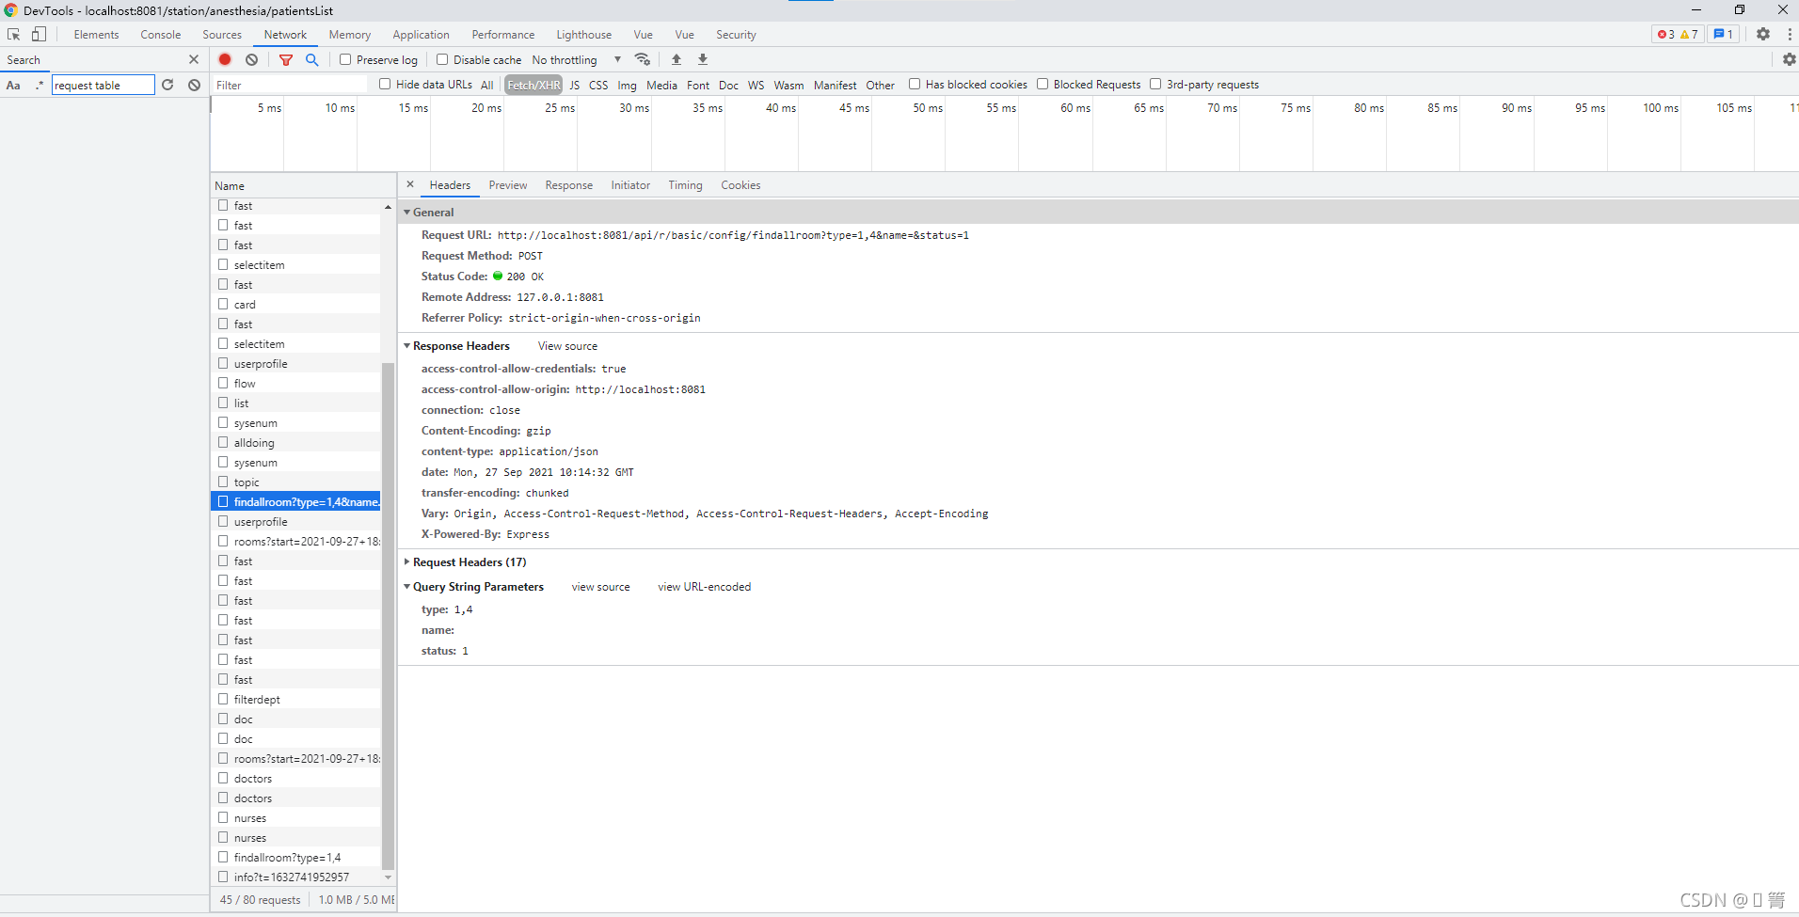
Task: Toggle the red filter funnel icon
Action: pos(286,59)
